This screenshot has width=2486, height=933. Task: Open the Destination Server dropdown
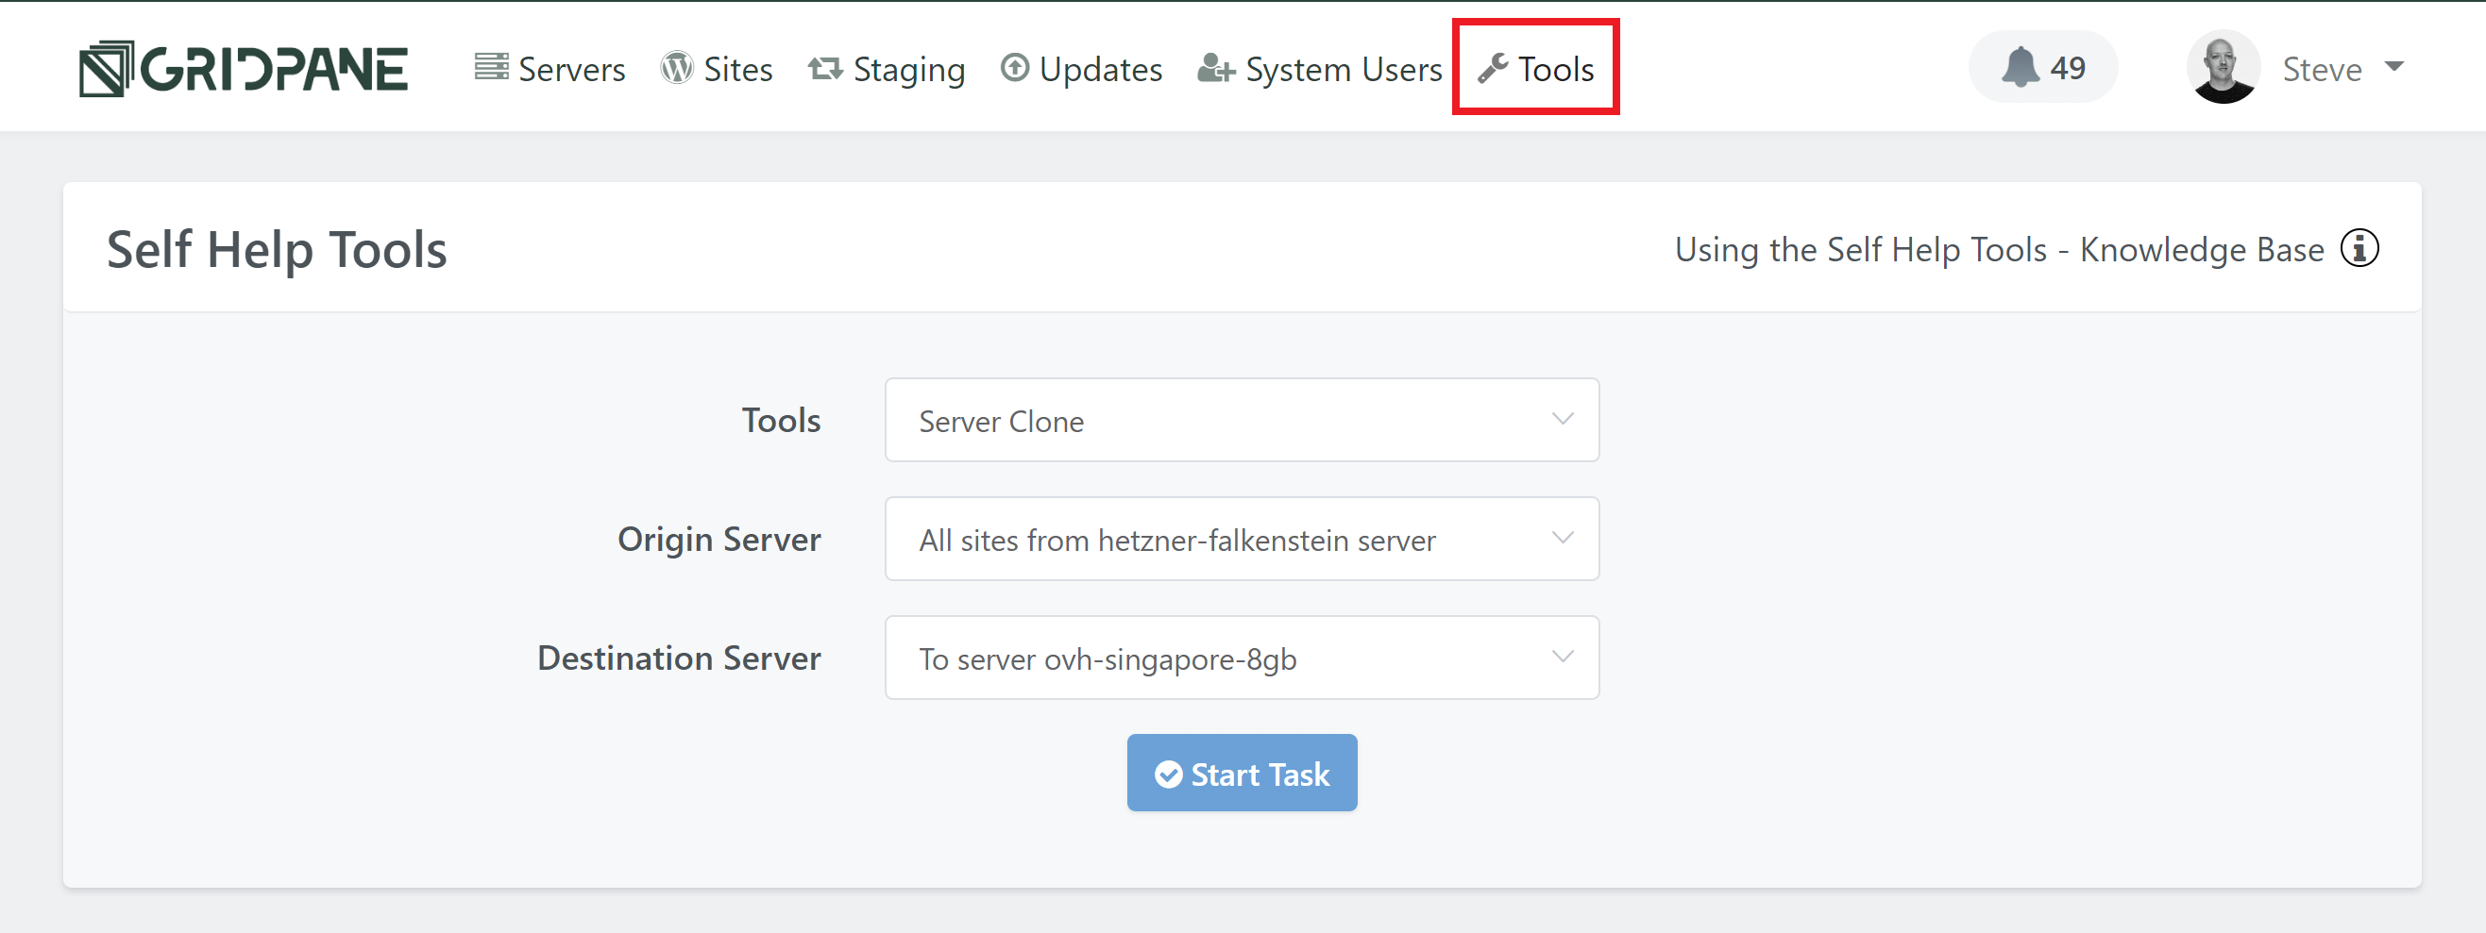1241,658
